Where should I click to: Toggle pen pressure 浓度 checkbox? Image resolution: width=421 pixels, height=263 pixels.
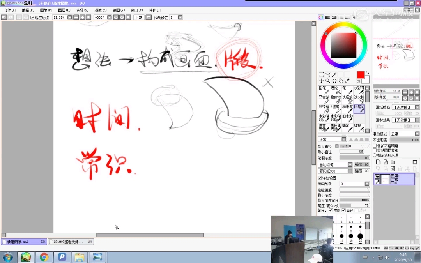(331, 210)
